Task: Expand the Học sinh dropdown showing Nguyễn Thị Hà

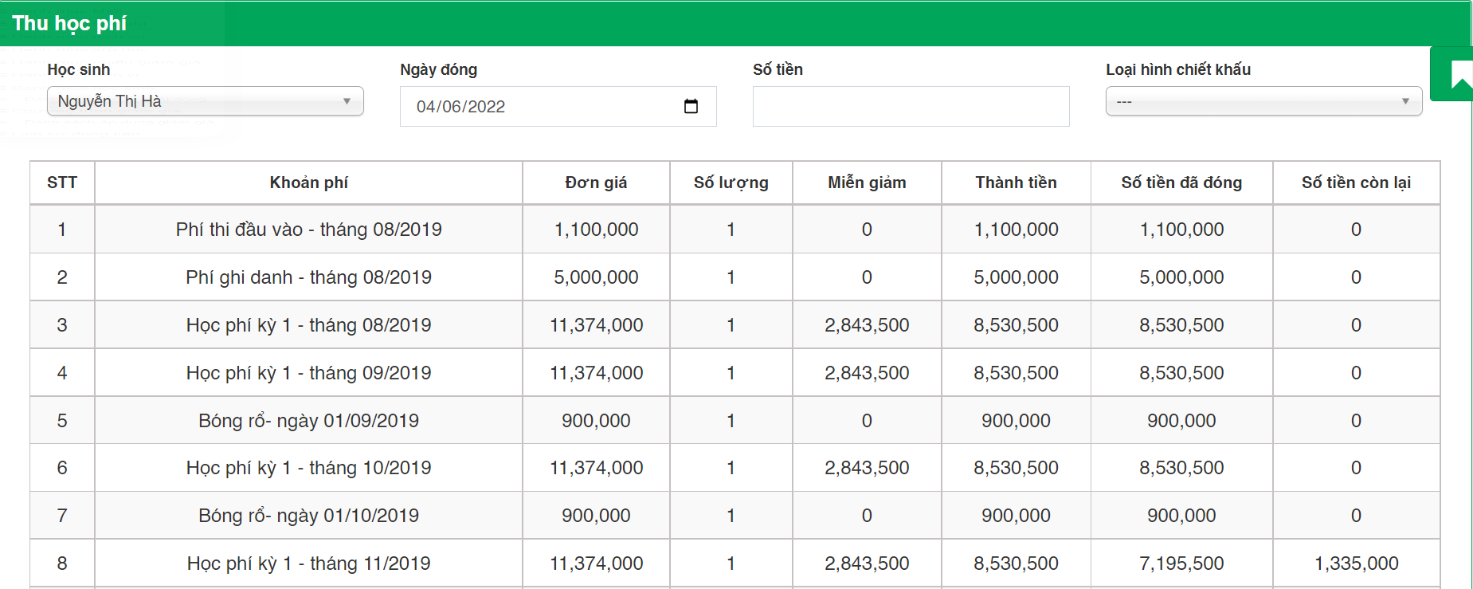Action: (x=205, y=101)
